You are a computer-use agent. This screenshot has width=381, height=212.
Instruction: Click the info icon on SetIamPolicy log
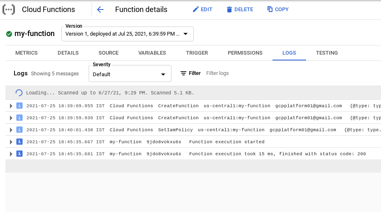click(x=19, y=130)
